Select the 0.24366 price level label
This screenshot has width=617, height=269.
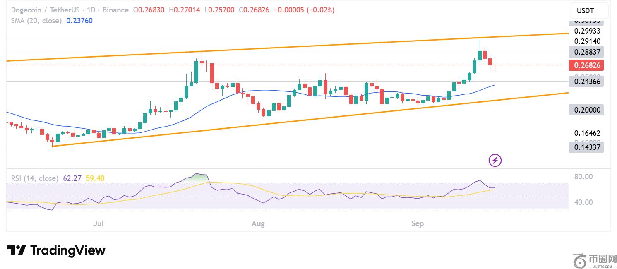point(586,82)
